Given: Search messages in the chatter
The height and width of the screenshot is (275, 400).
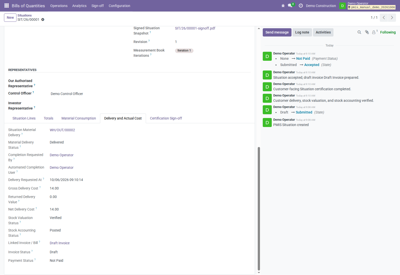Looking at the screenshot, I should pyautogui.click(x=359, y=32).
